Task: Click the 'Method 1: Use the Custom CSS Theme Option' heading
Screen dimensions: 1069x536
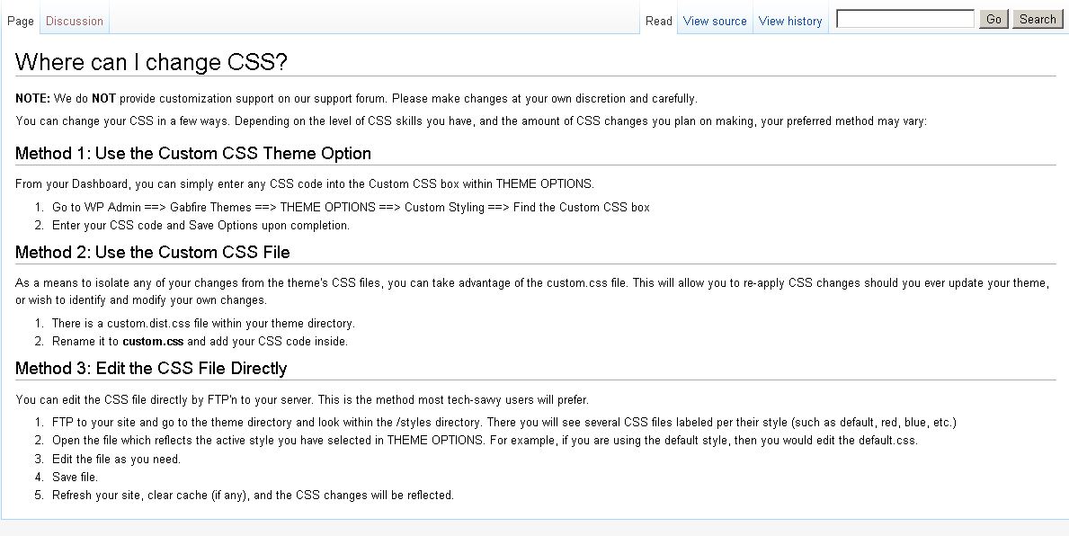Action: 193,153
